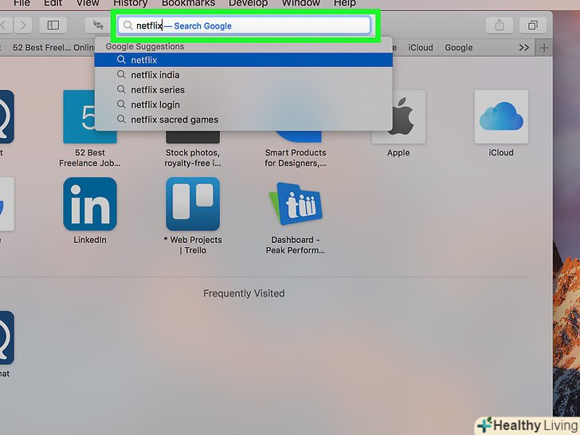Screen dimensions: 580x435
Task: Open the Help menu
Action: [345, 3]
